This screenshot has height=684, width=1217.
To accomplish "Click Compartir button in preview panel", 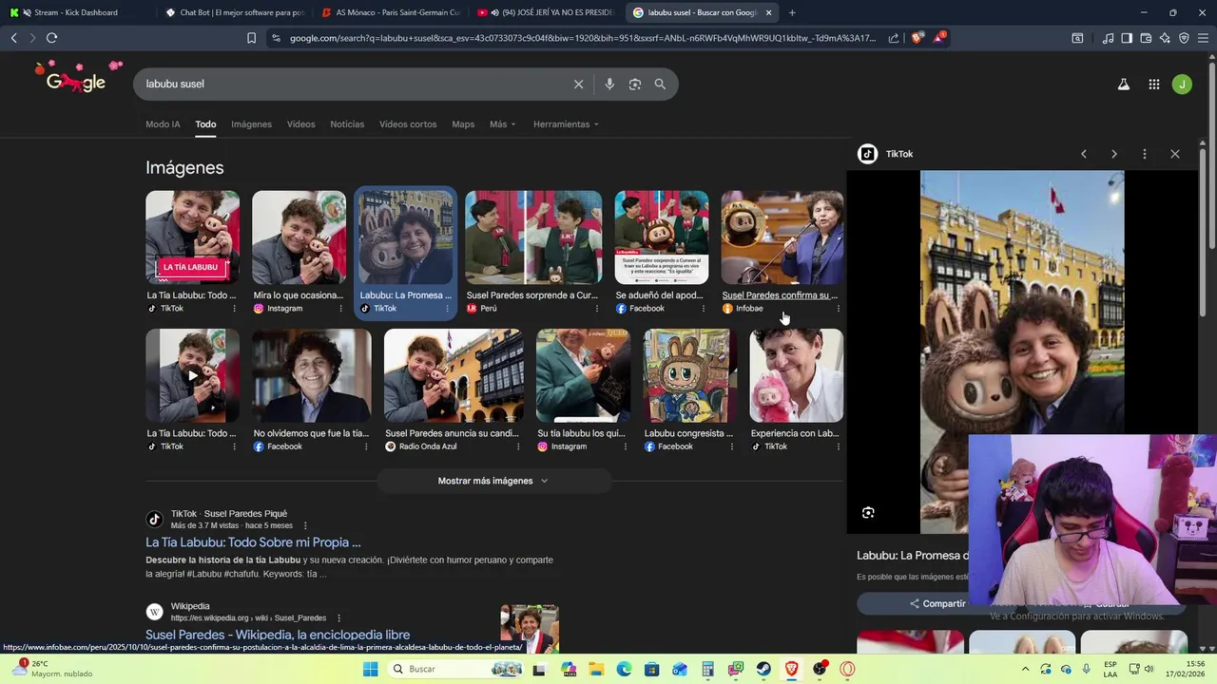I will (x=937, y=603).
